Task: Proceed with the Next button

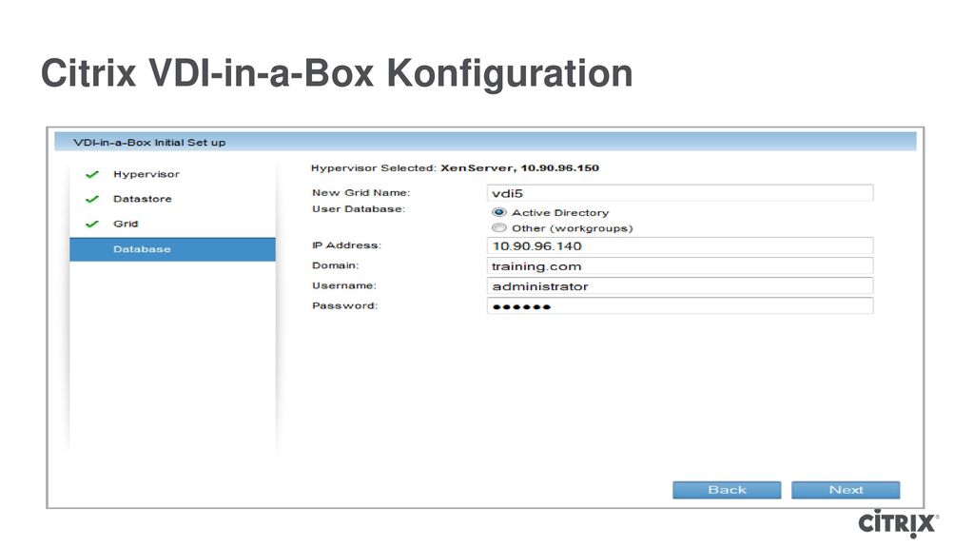Action: click(x=846, y=490)
